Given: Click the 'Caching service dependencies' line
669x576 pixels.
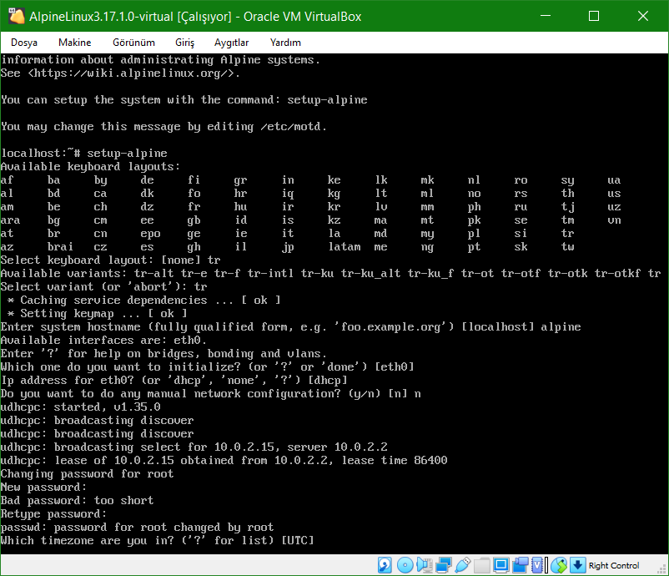Looking at the screenshot, I should (x=143, y=300).
